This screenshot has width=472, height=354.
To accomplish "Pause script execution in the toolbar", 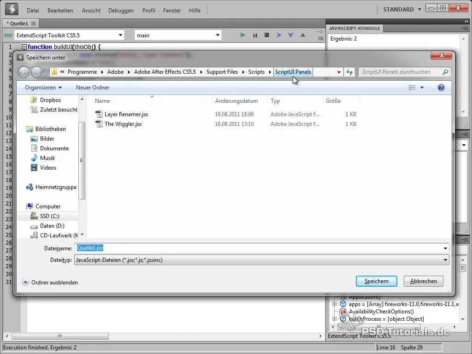I will (x=255, y=35).
